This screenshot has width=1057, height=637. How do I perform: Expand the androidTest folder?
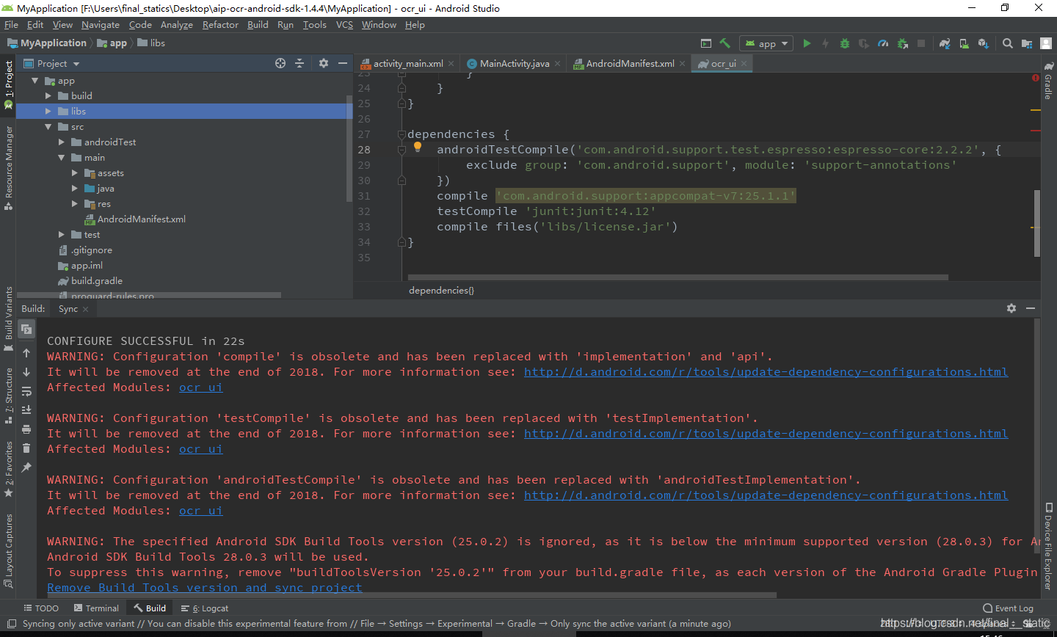(62, 142)
